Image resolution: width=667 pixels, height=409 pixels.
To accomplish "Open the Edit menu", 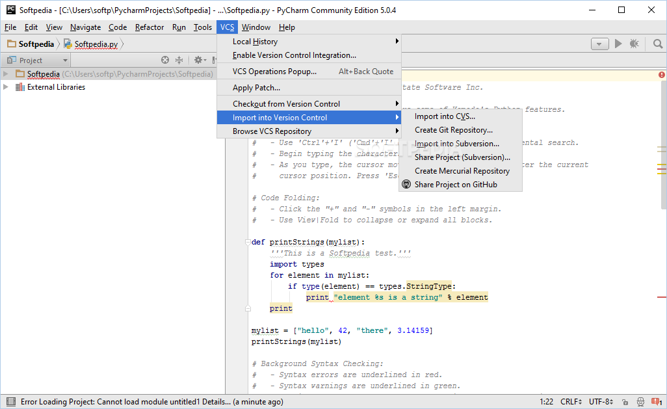I will coord(31,27).
